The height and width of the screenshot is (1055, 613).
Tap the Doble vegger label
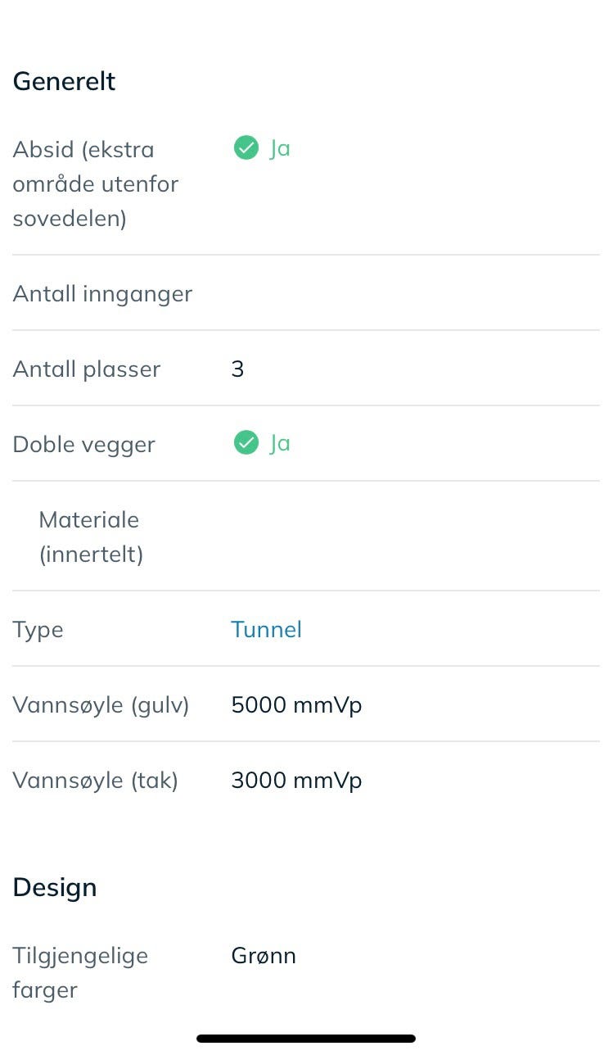[83, 445]
